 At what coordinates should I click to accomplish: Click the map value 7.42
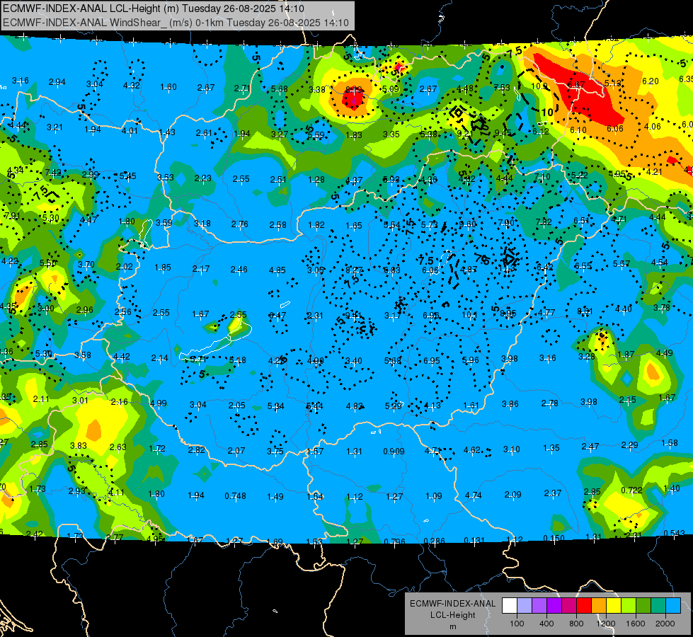click(53, 173)
